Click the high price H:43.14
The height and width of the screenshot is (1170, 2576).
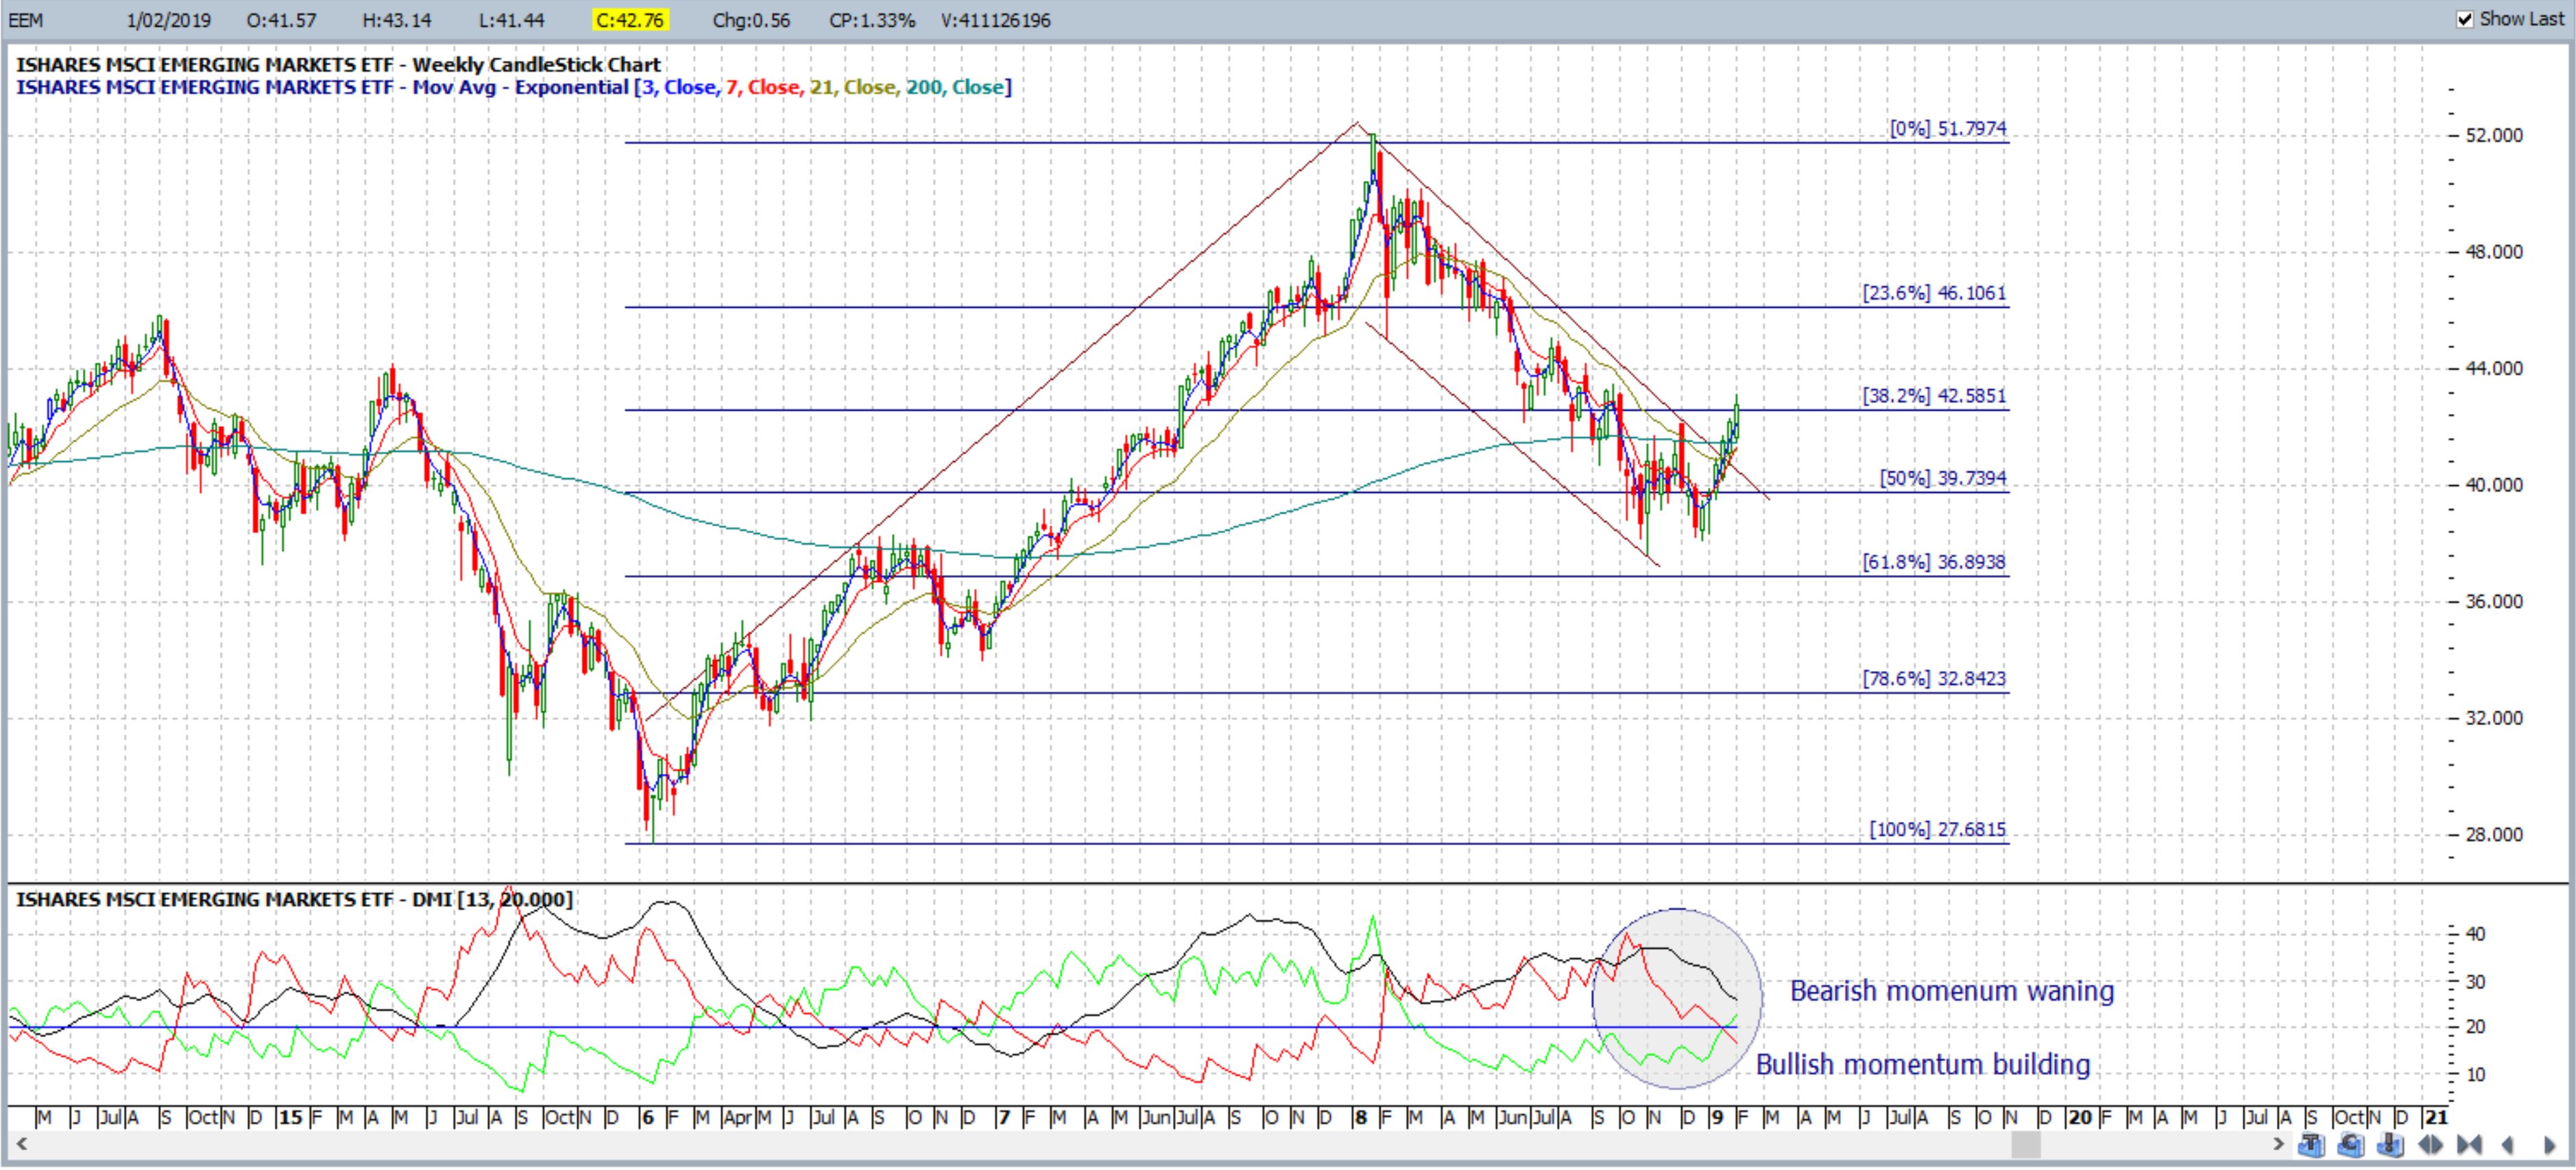coord(396,20)
